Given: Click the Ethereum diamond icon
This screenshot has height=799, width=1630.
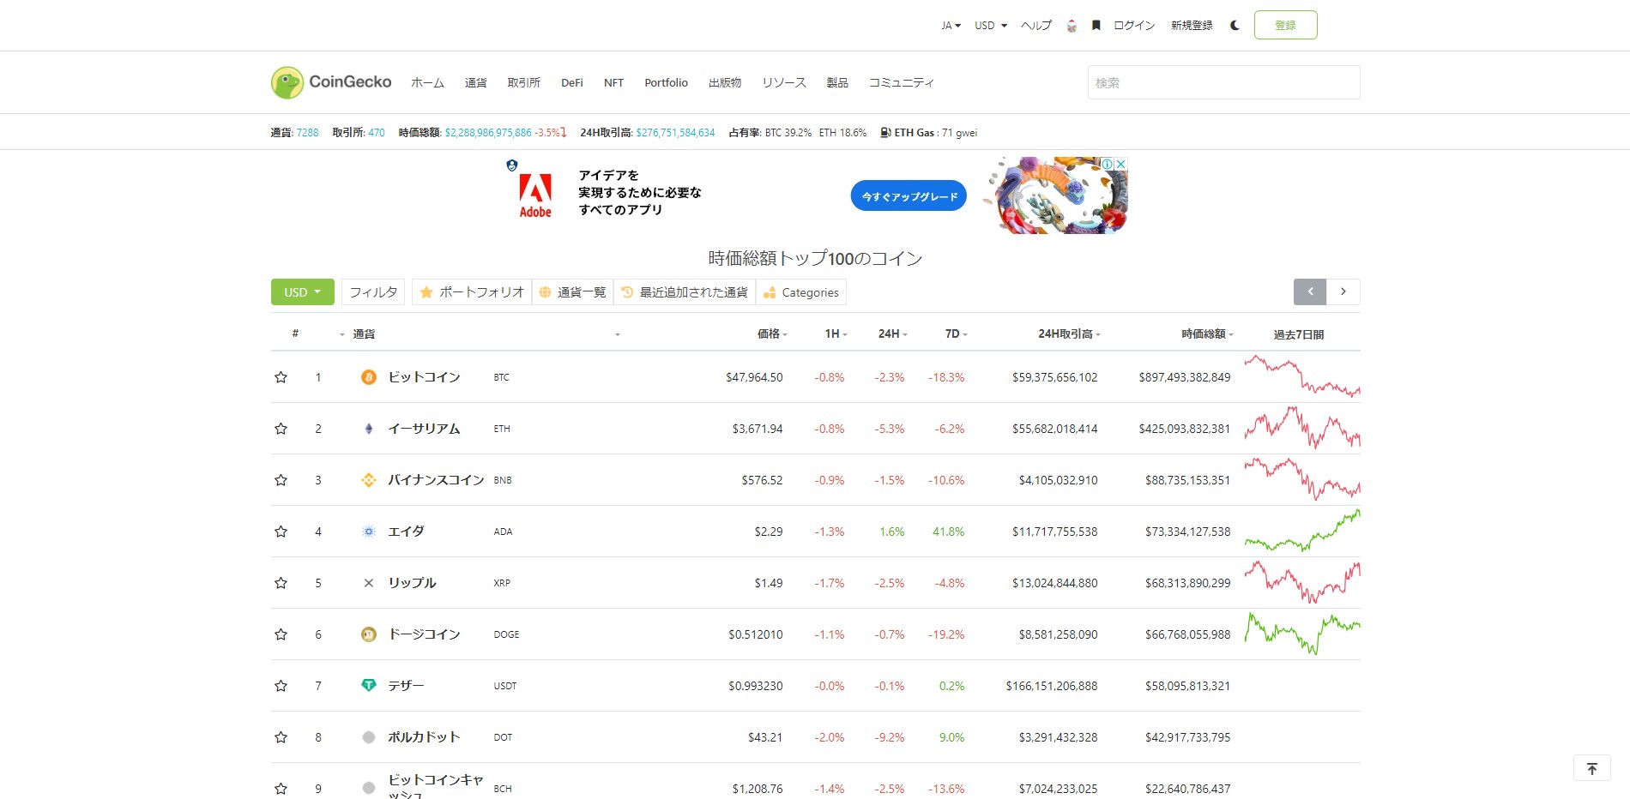Looking at the screenshot, I should click(x=369, y=429).
